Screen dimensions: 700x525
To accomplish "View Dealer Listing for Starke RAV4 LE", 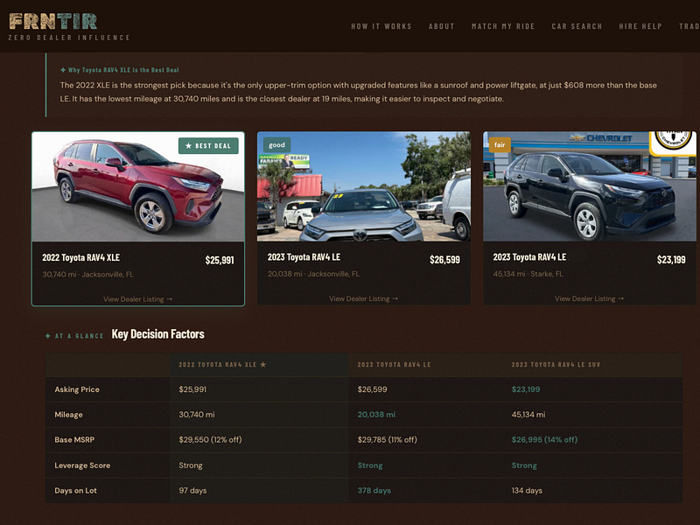I will point(590,298).
